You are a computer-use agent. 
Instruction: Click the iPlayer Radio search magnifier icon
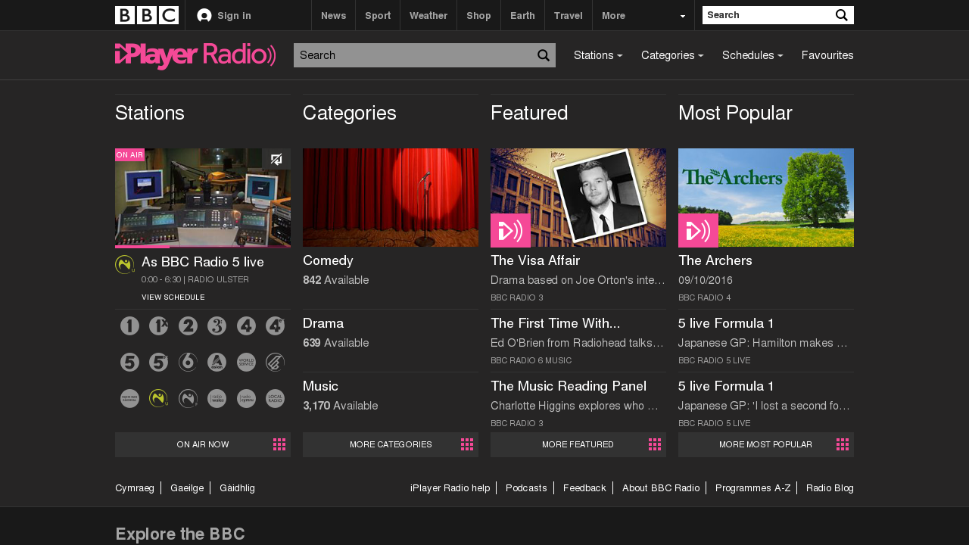coord(544,55)
